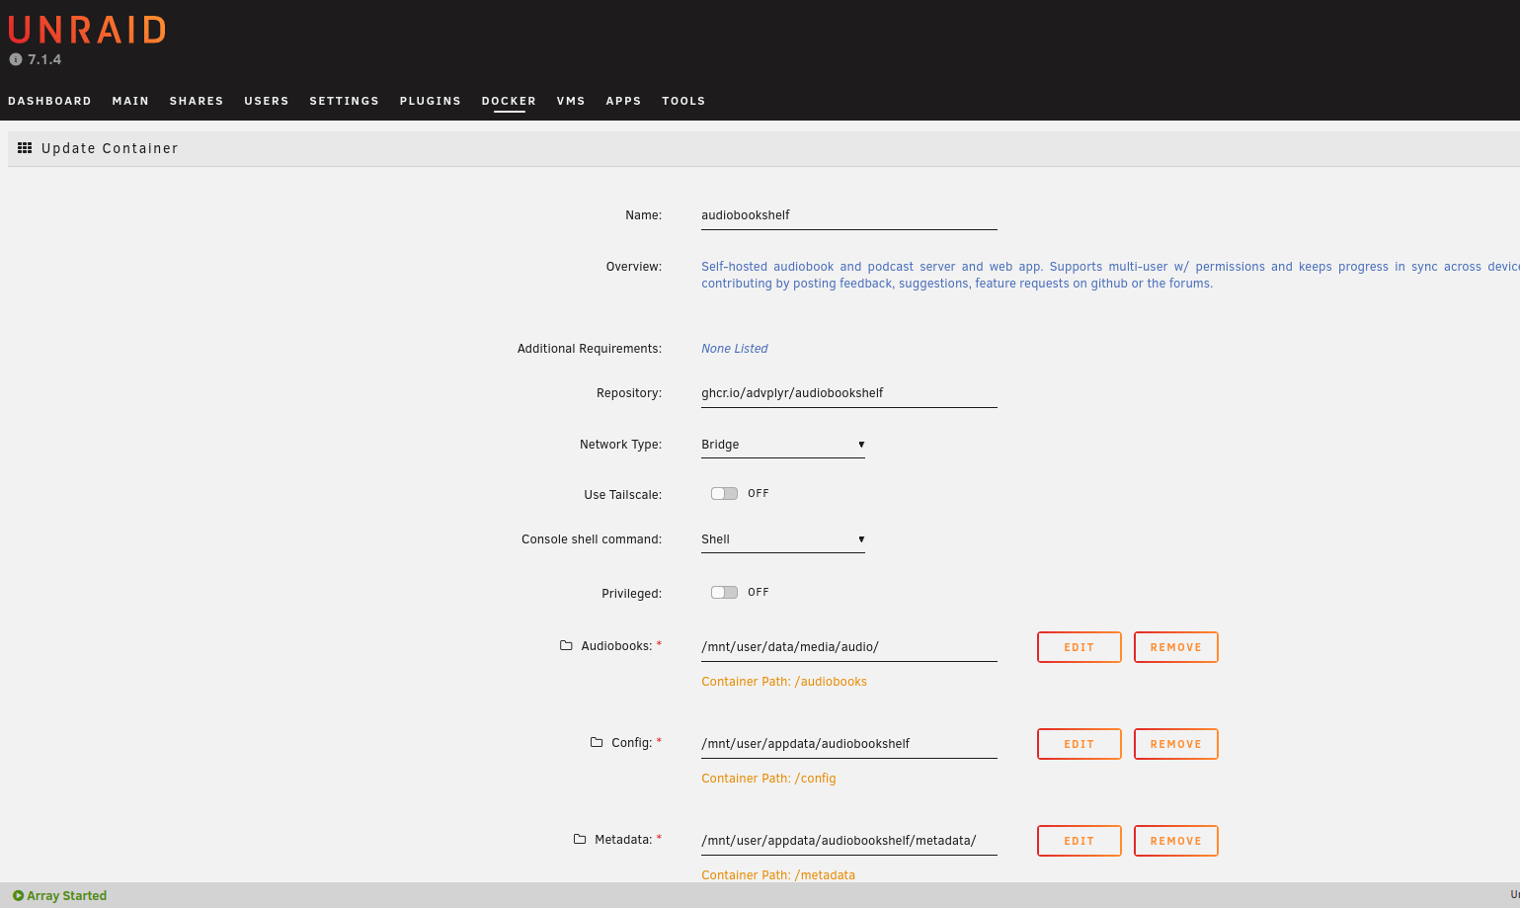
Task: Click the version info icon beside 7.1.4
Action: point(16,59)
